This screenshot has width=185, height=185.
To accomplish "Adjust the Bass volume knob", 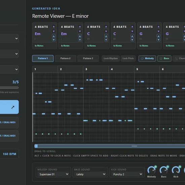I will [x=164, y=171].
